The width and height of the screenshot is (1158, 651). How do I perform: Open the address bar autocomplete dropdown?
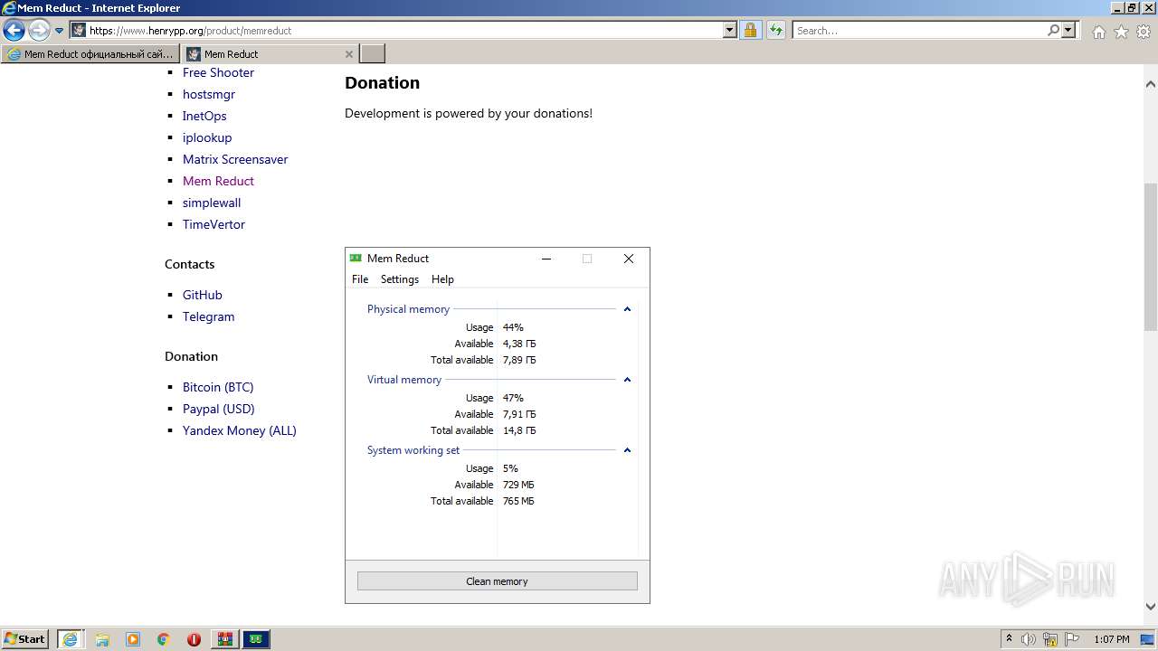(730, 30)
